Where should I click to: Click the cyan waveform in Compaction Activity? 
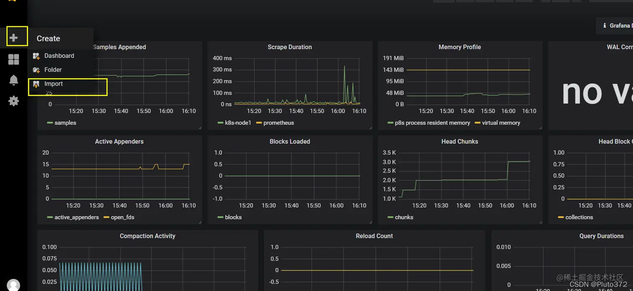pyautogui.click(x=100, y=276)
